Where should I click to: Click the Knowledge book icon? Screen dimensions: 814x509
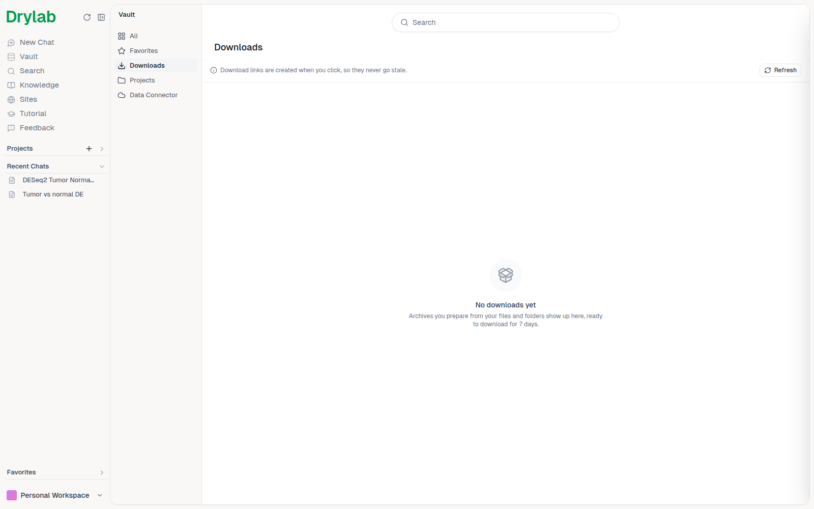pos(11,86)
